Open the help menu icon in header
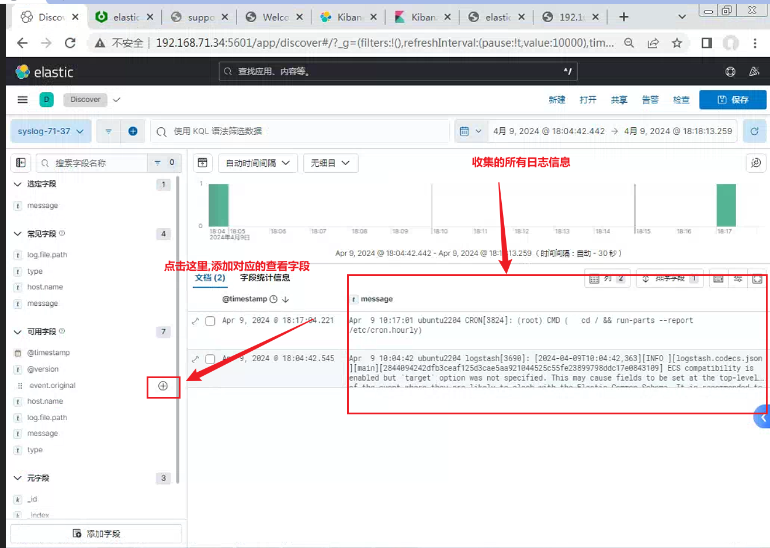The image size is (770, 548). pyautogui.click(x=730, y=72)
